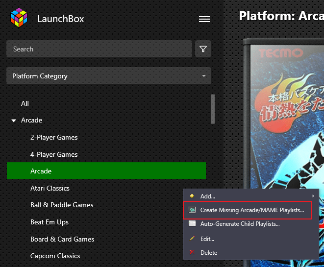Image resolution: width=324 pixels, height=267 pixels.
Task: Open Board & Card Games playlist
Action: [x=62, y=239]
